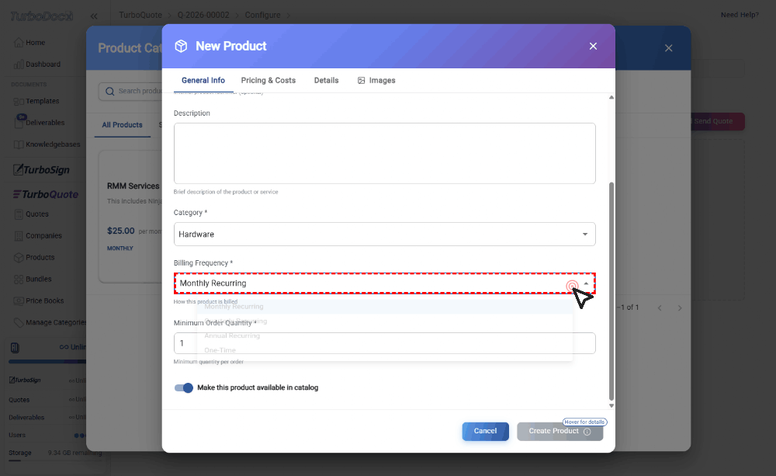This screenshot has height=476, width=776.
Task: Collapse the sidebar with double chevron
Action: (x=94, y=16)
